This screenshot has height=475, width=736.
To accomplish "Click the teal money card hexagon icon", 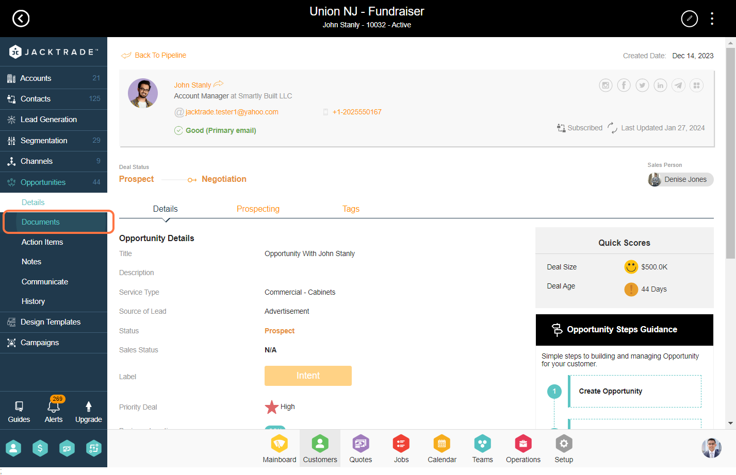I will [x=67, y=448].
